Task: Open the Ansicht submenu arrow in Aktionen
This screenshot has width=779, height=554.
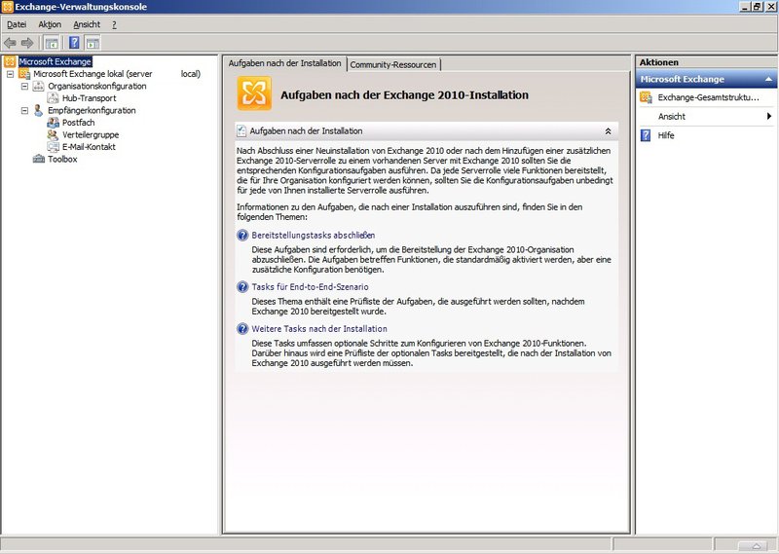Action: click(x=769, y=116)
